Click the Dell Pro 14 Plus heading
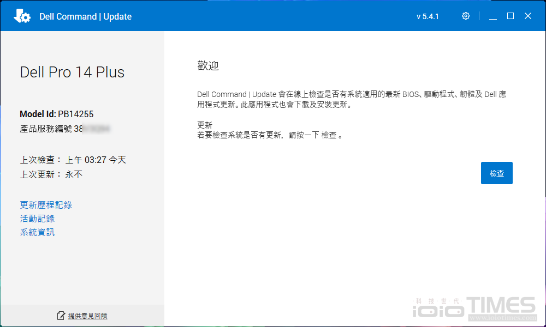The width and height of the screenshot is (546, 327). tap(72, 72)
